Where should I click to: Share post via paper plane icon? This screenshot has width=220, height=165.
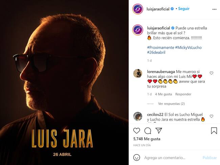[159, 130]
